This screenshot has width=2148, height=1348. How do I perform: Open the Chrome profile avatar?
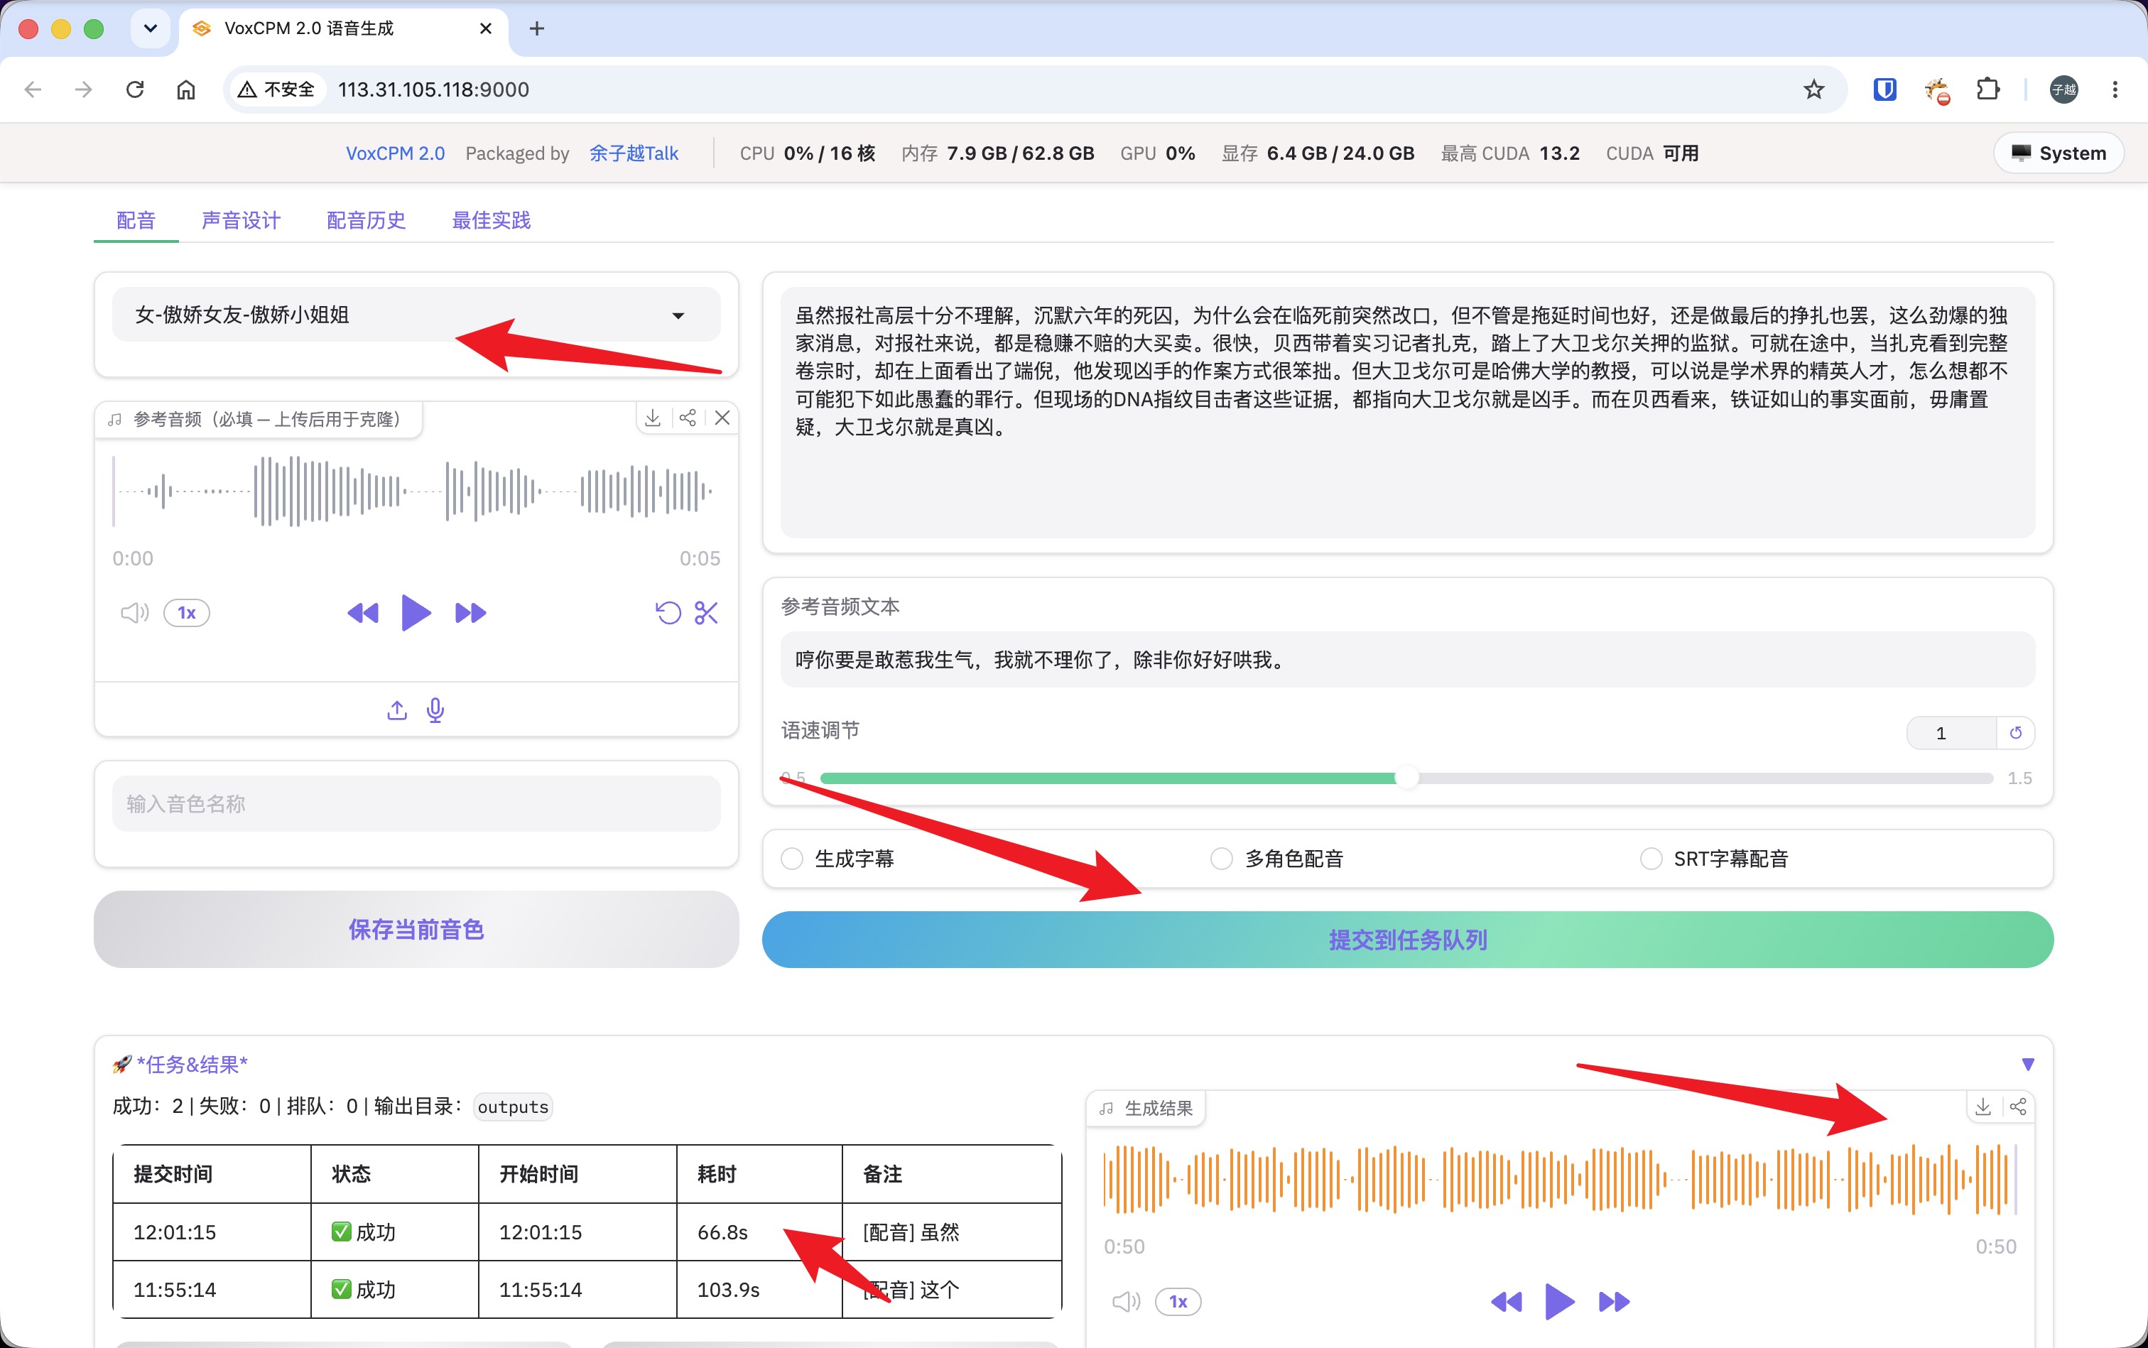[x=2063, y=89]
